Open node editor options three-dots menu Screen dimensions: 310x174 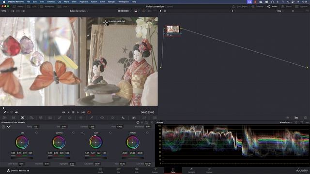pyautogui.click(x=307, y=11)
